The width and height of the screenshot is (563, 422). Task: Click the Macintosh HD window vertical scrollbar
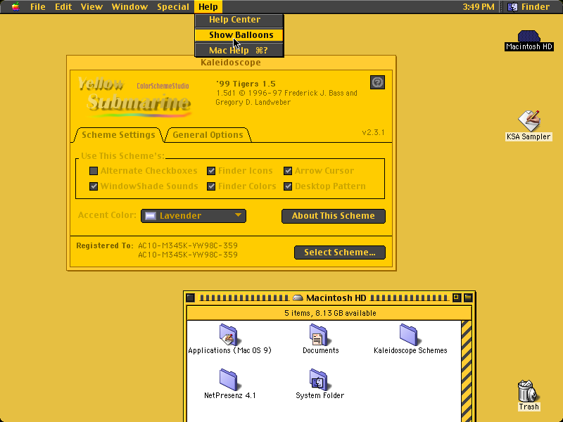coord(466,371)
